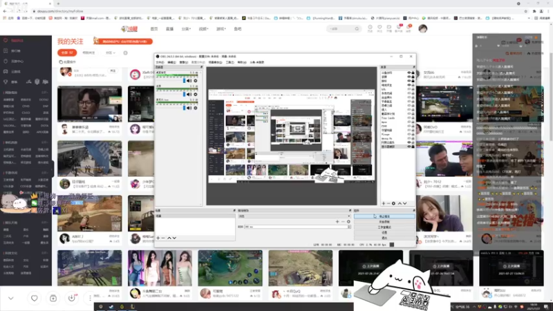Add a source with the plus icon
This screenshot has height=311, width=553.
tap(384, 203)
